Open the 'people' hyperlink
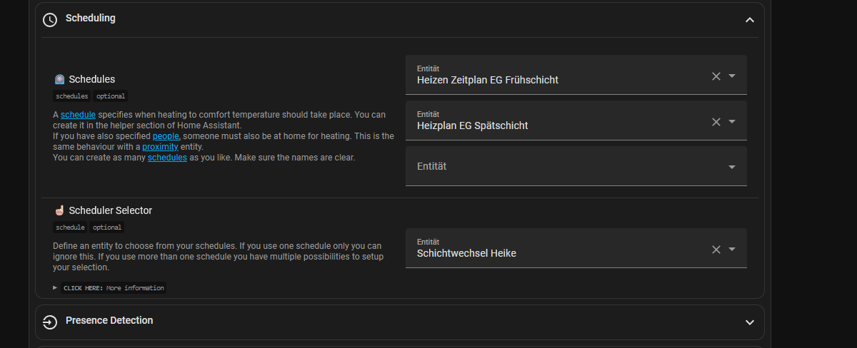The height and width of the screenshot is (348, 857). [x=166, y=136]
